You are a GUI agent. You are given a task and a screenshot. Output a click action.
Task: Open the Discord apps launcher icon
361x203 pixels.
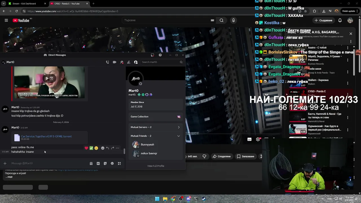[x=119, y=163]
